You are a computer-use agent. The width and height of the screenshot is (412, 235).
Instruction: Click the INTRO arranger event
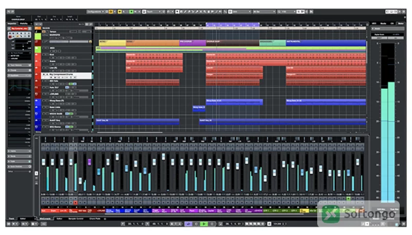coord(112,43)
